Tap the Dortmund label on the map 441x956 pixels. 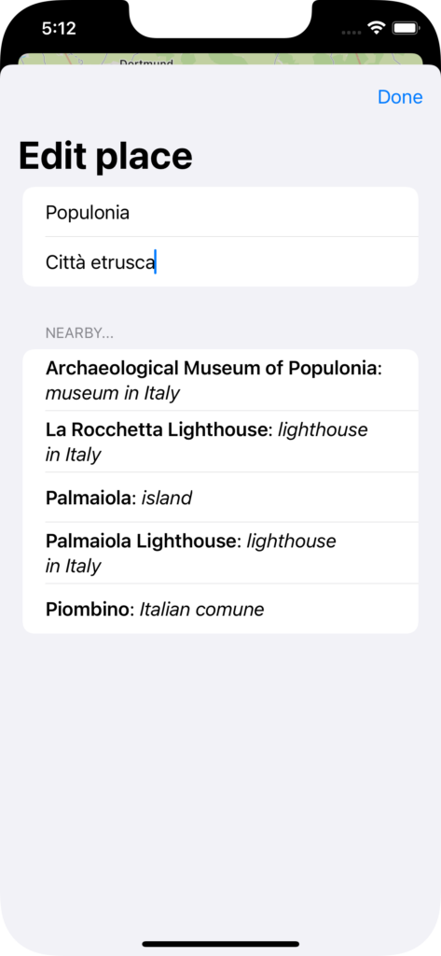point(146,61)
